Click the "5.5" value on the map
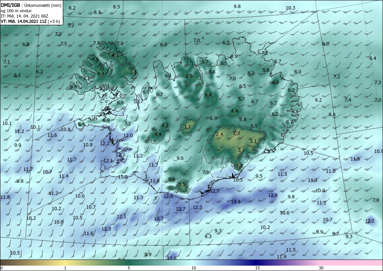Viewport: 383px width, 271px height. [224, 63]
